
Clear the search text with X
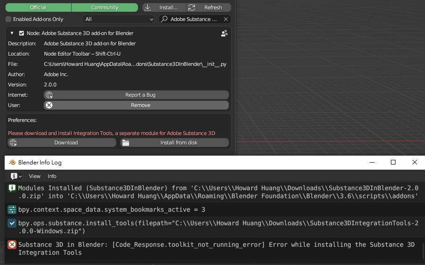(226, 19)
